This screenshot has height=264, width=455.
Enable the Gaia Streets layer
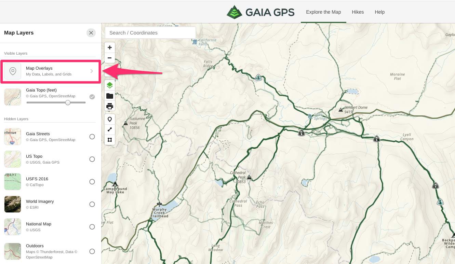click(92, 137)
